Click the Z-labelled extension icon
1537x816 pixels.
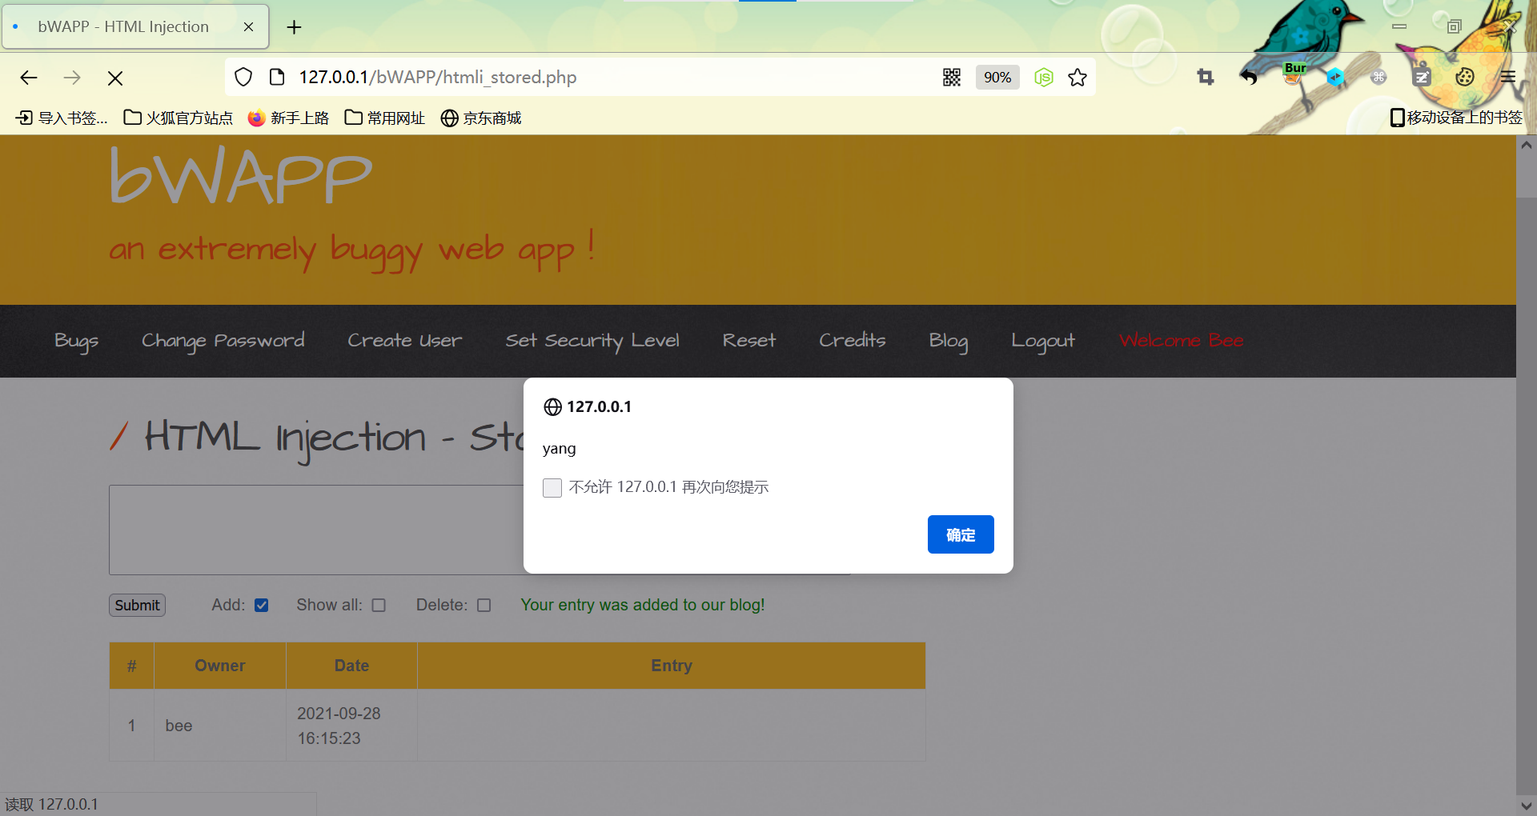point(1422,77)
